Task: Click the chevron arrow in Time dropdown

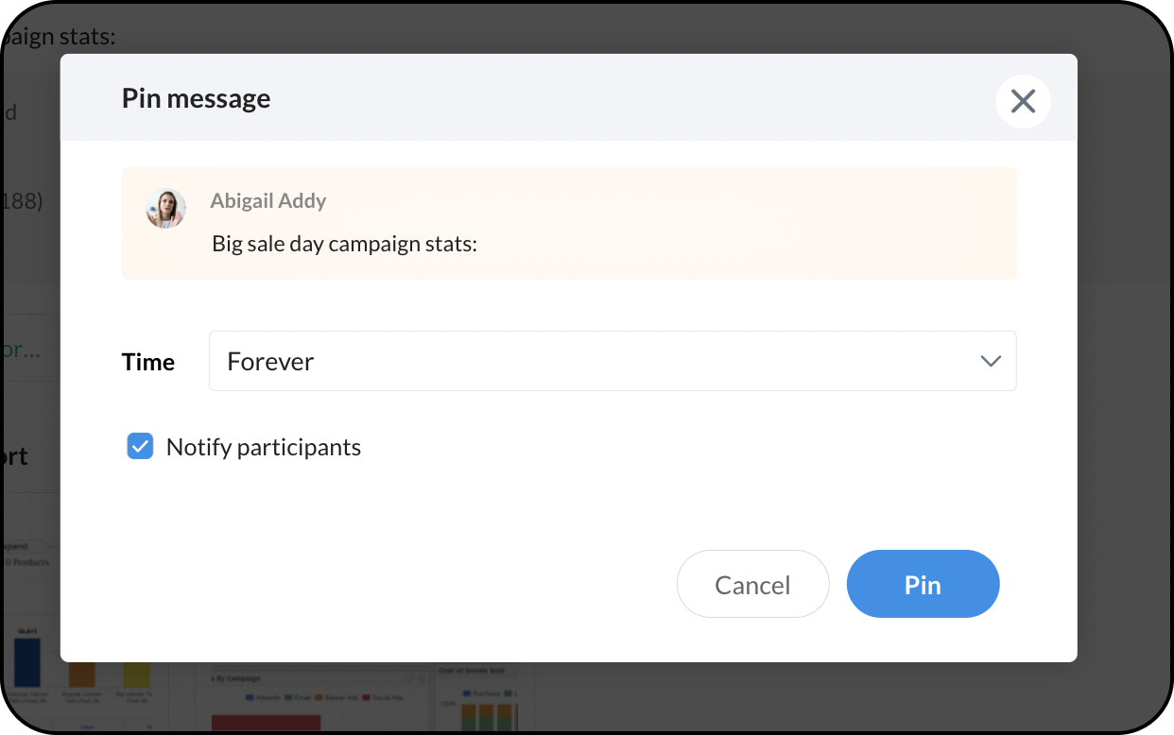Action: click(x=990, y=361)
